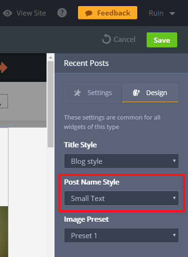Click the wrench tools icon on the Settings tab

point(78,93)
